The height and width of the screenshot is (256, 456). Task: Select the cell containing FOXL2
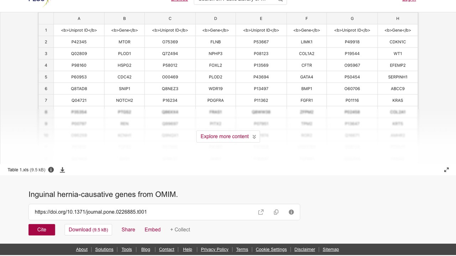216,65
